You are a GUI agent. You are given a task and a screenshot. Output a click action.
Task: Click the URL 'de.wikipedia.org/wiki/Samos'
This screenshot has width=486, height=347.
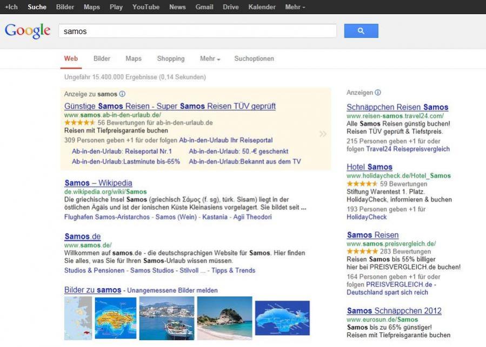(x=105, y=192)
